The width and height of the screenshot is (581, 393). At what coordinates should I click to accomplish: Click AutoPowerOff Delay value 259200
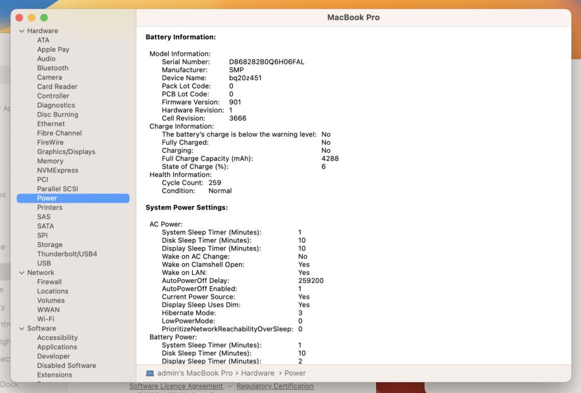point(311,281)
